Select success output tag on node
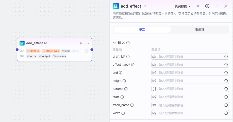Screen dimensions: 233x122 (x=59, y=56)
